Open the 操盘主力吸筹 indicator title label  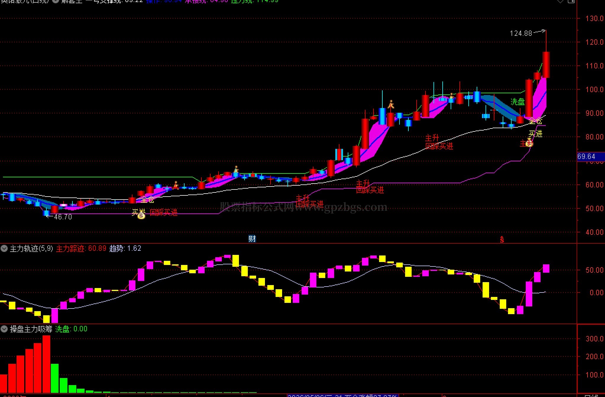pyautogui.click(x=31, y=329)
